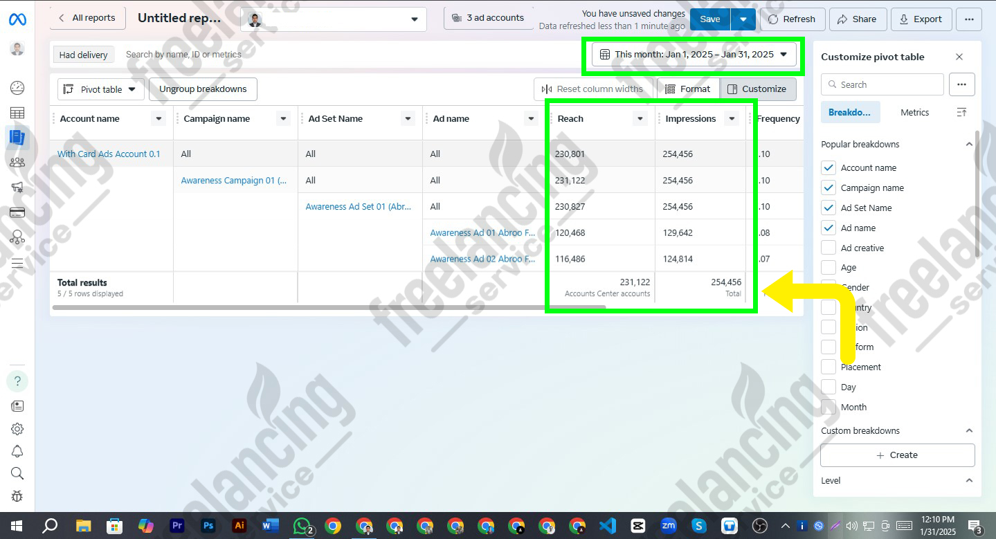Open Account name column dropdown arrow

click(x=159, y=119)
